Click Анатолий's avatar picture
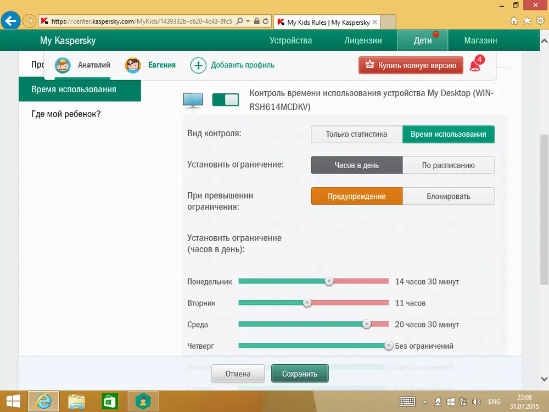 pos(63,65)
